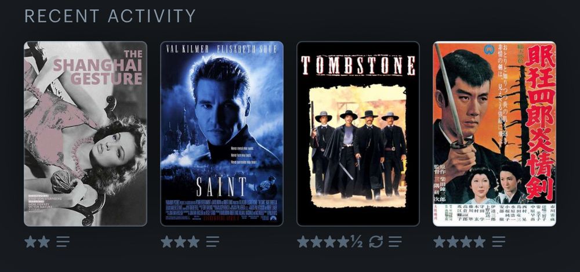This screenshot has height=272, width=580.
Task: Click the half-star symbol in Tombstone's rating
Action: coord(356,242)
